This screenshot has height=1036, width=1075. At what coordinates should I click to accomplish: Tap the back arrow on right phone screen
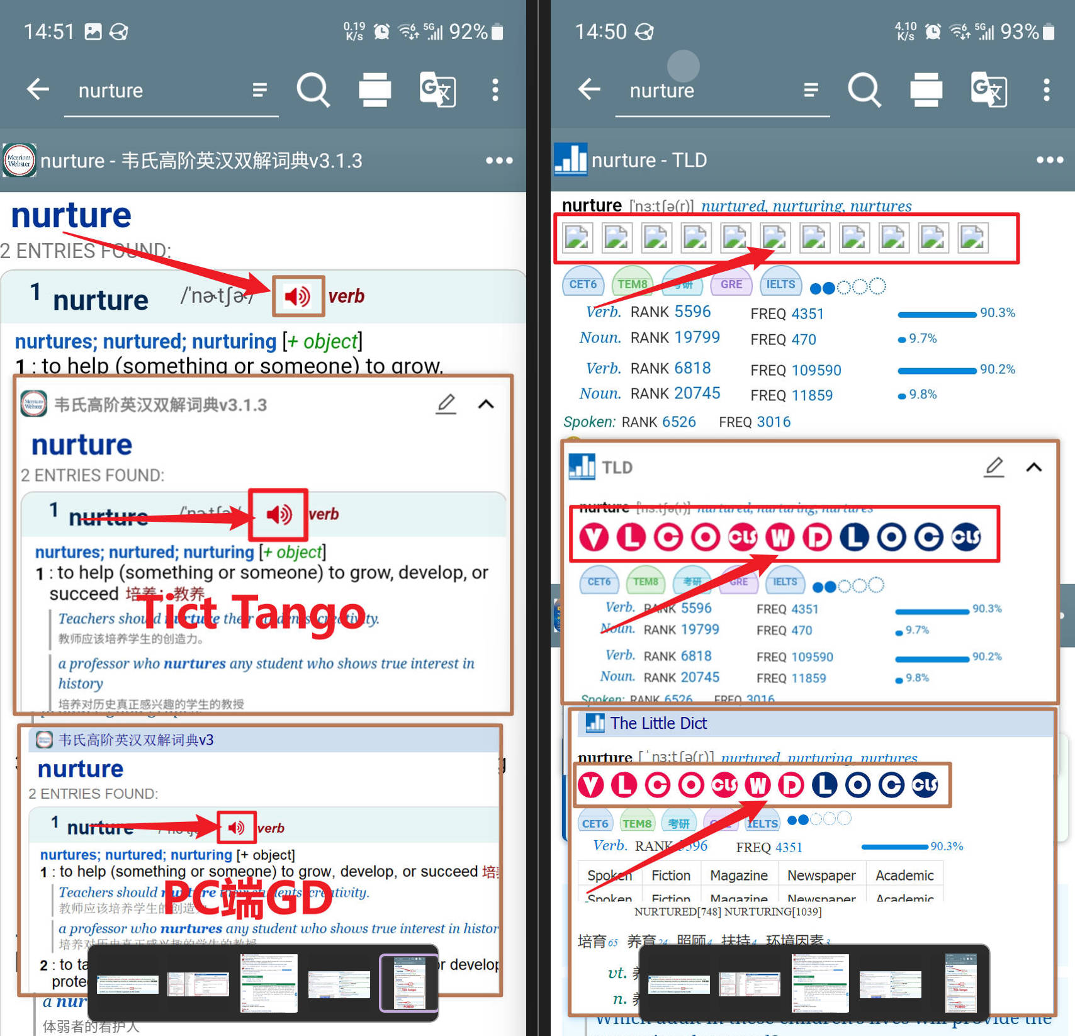(589, 89)
